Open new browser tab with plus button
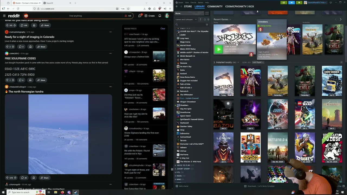The image size is (347, 195). tap(75, 3)
